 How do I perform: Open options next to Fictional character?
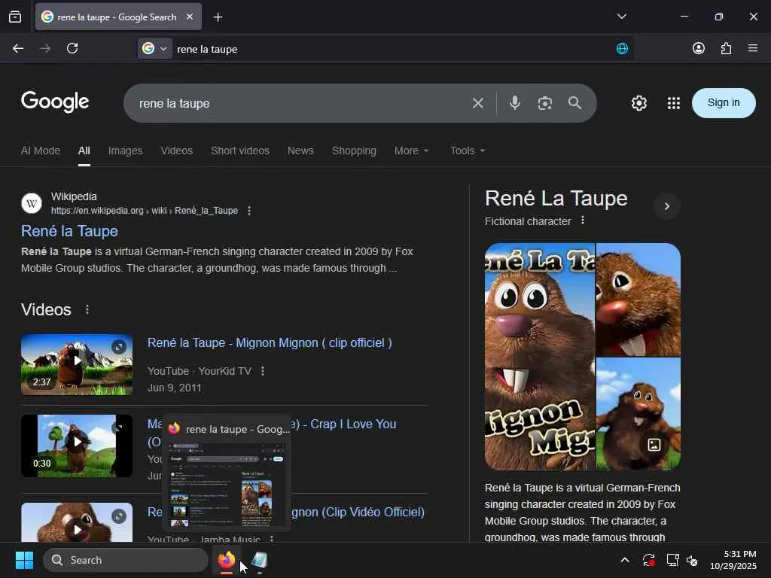tap(583, 221)
